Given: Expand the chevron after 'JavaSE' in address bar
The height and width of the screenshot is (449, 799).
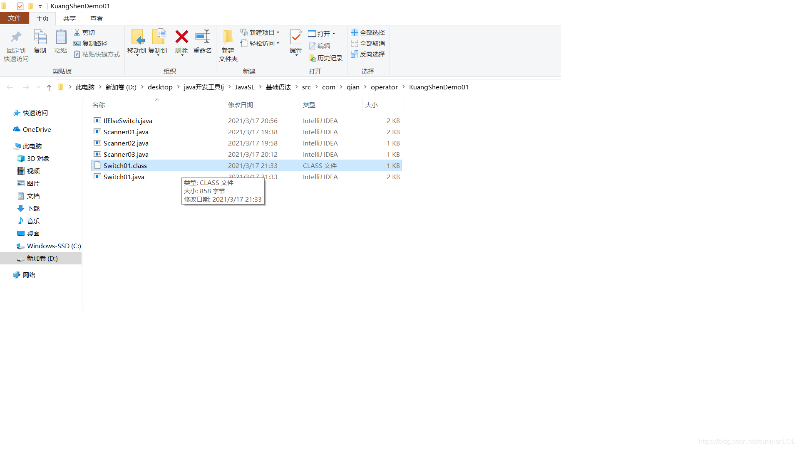Looking at the screenshot, I should coord(261,87).
